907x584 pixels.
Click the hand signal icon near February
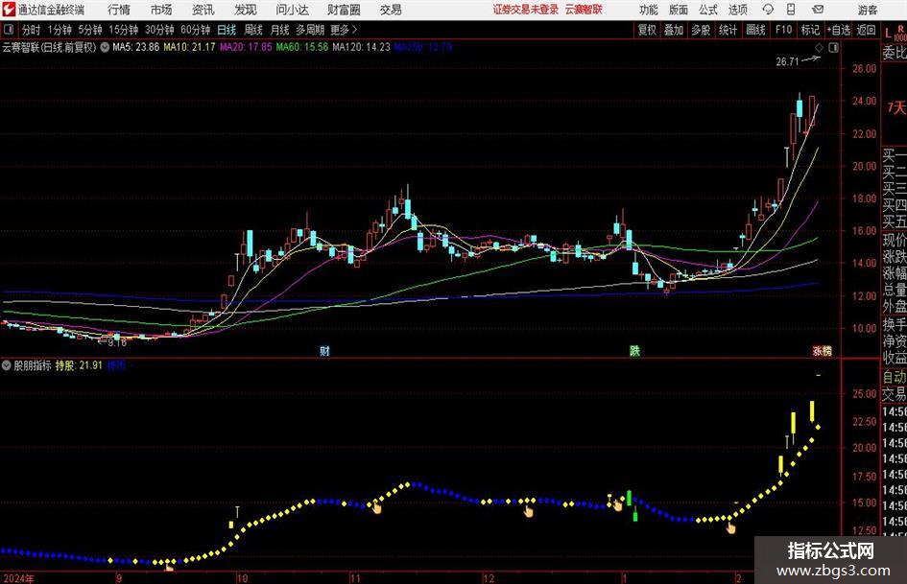[x=731, y=526]
